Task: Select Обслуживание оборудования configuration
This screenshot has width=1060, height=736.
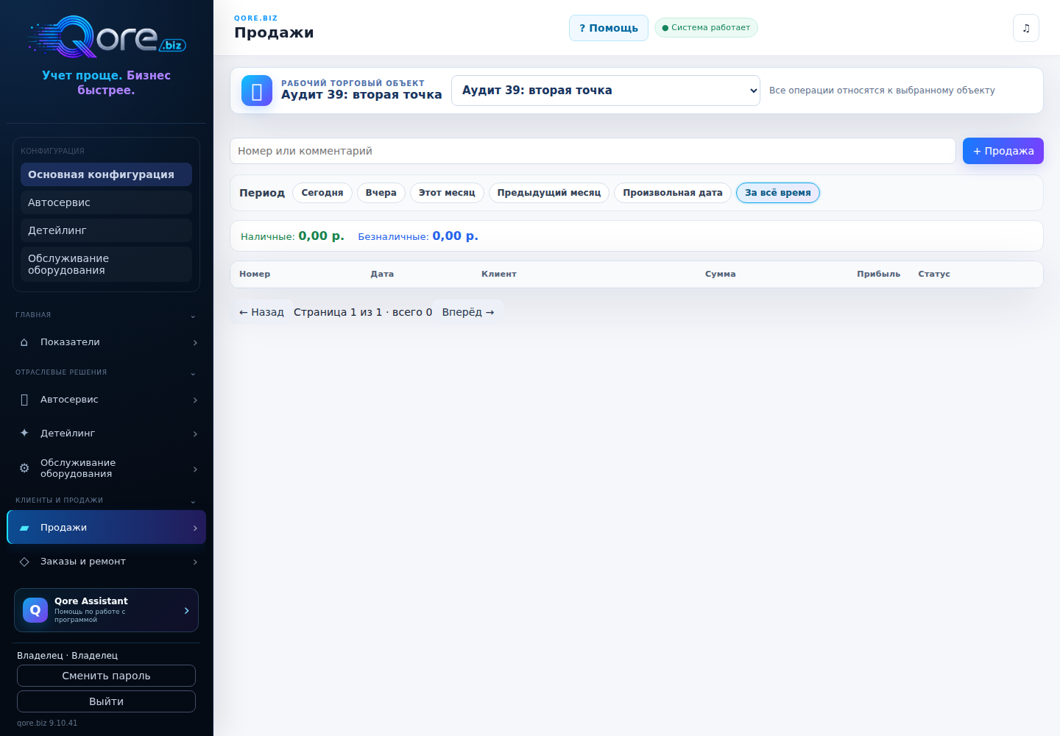Action: pos(106,264)
